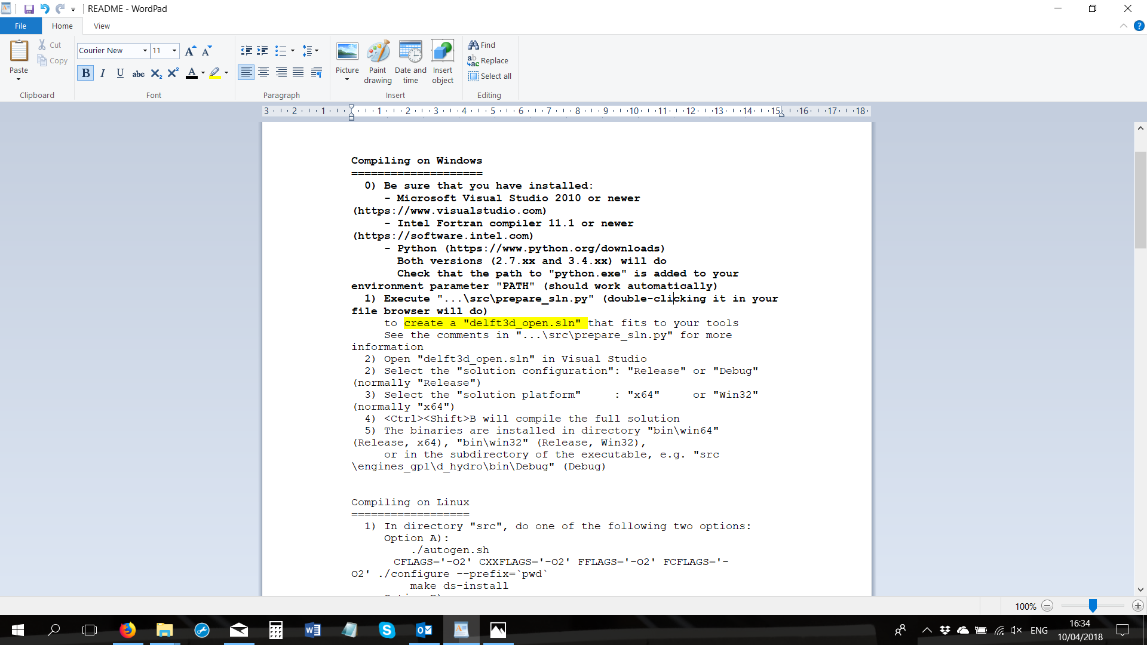Insert a Picture using ribbon icon
The image size is (1147, 645).
click(347, 52)
